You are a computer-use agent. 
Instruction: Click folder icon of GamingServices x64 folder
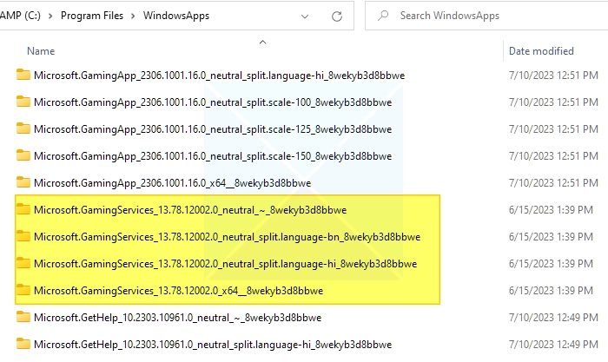pos(23,290)
